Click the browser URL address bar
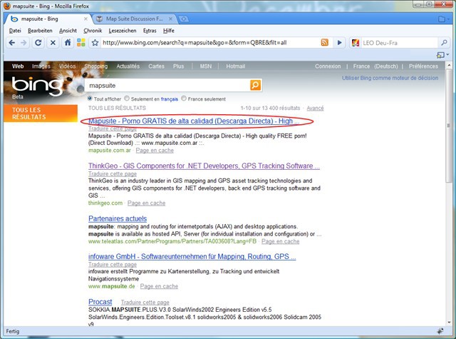This screenshot has width=456, height=339. (211, 43)
